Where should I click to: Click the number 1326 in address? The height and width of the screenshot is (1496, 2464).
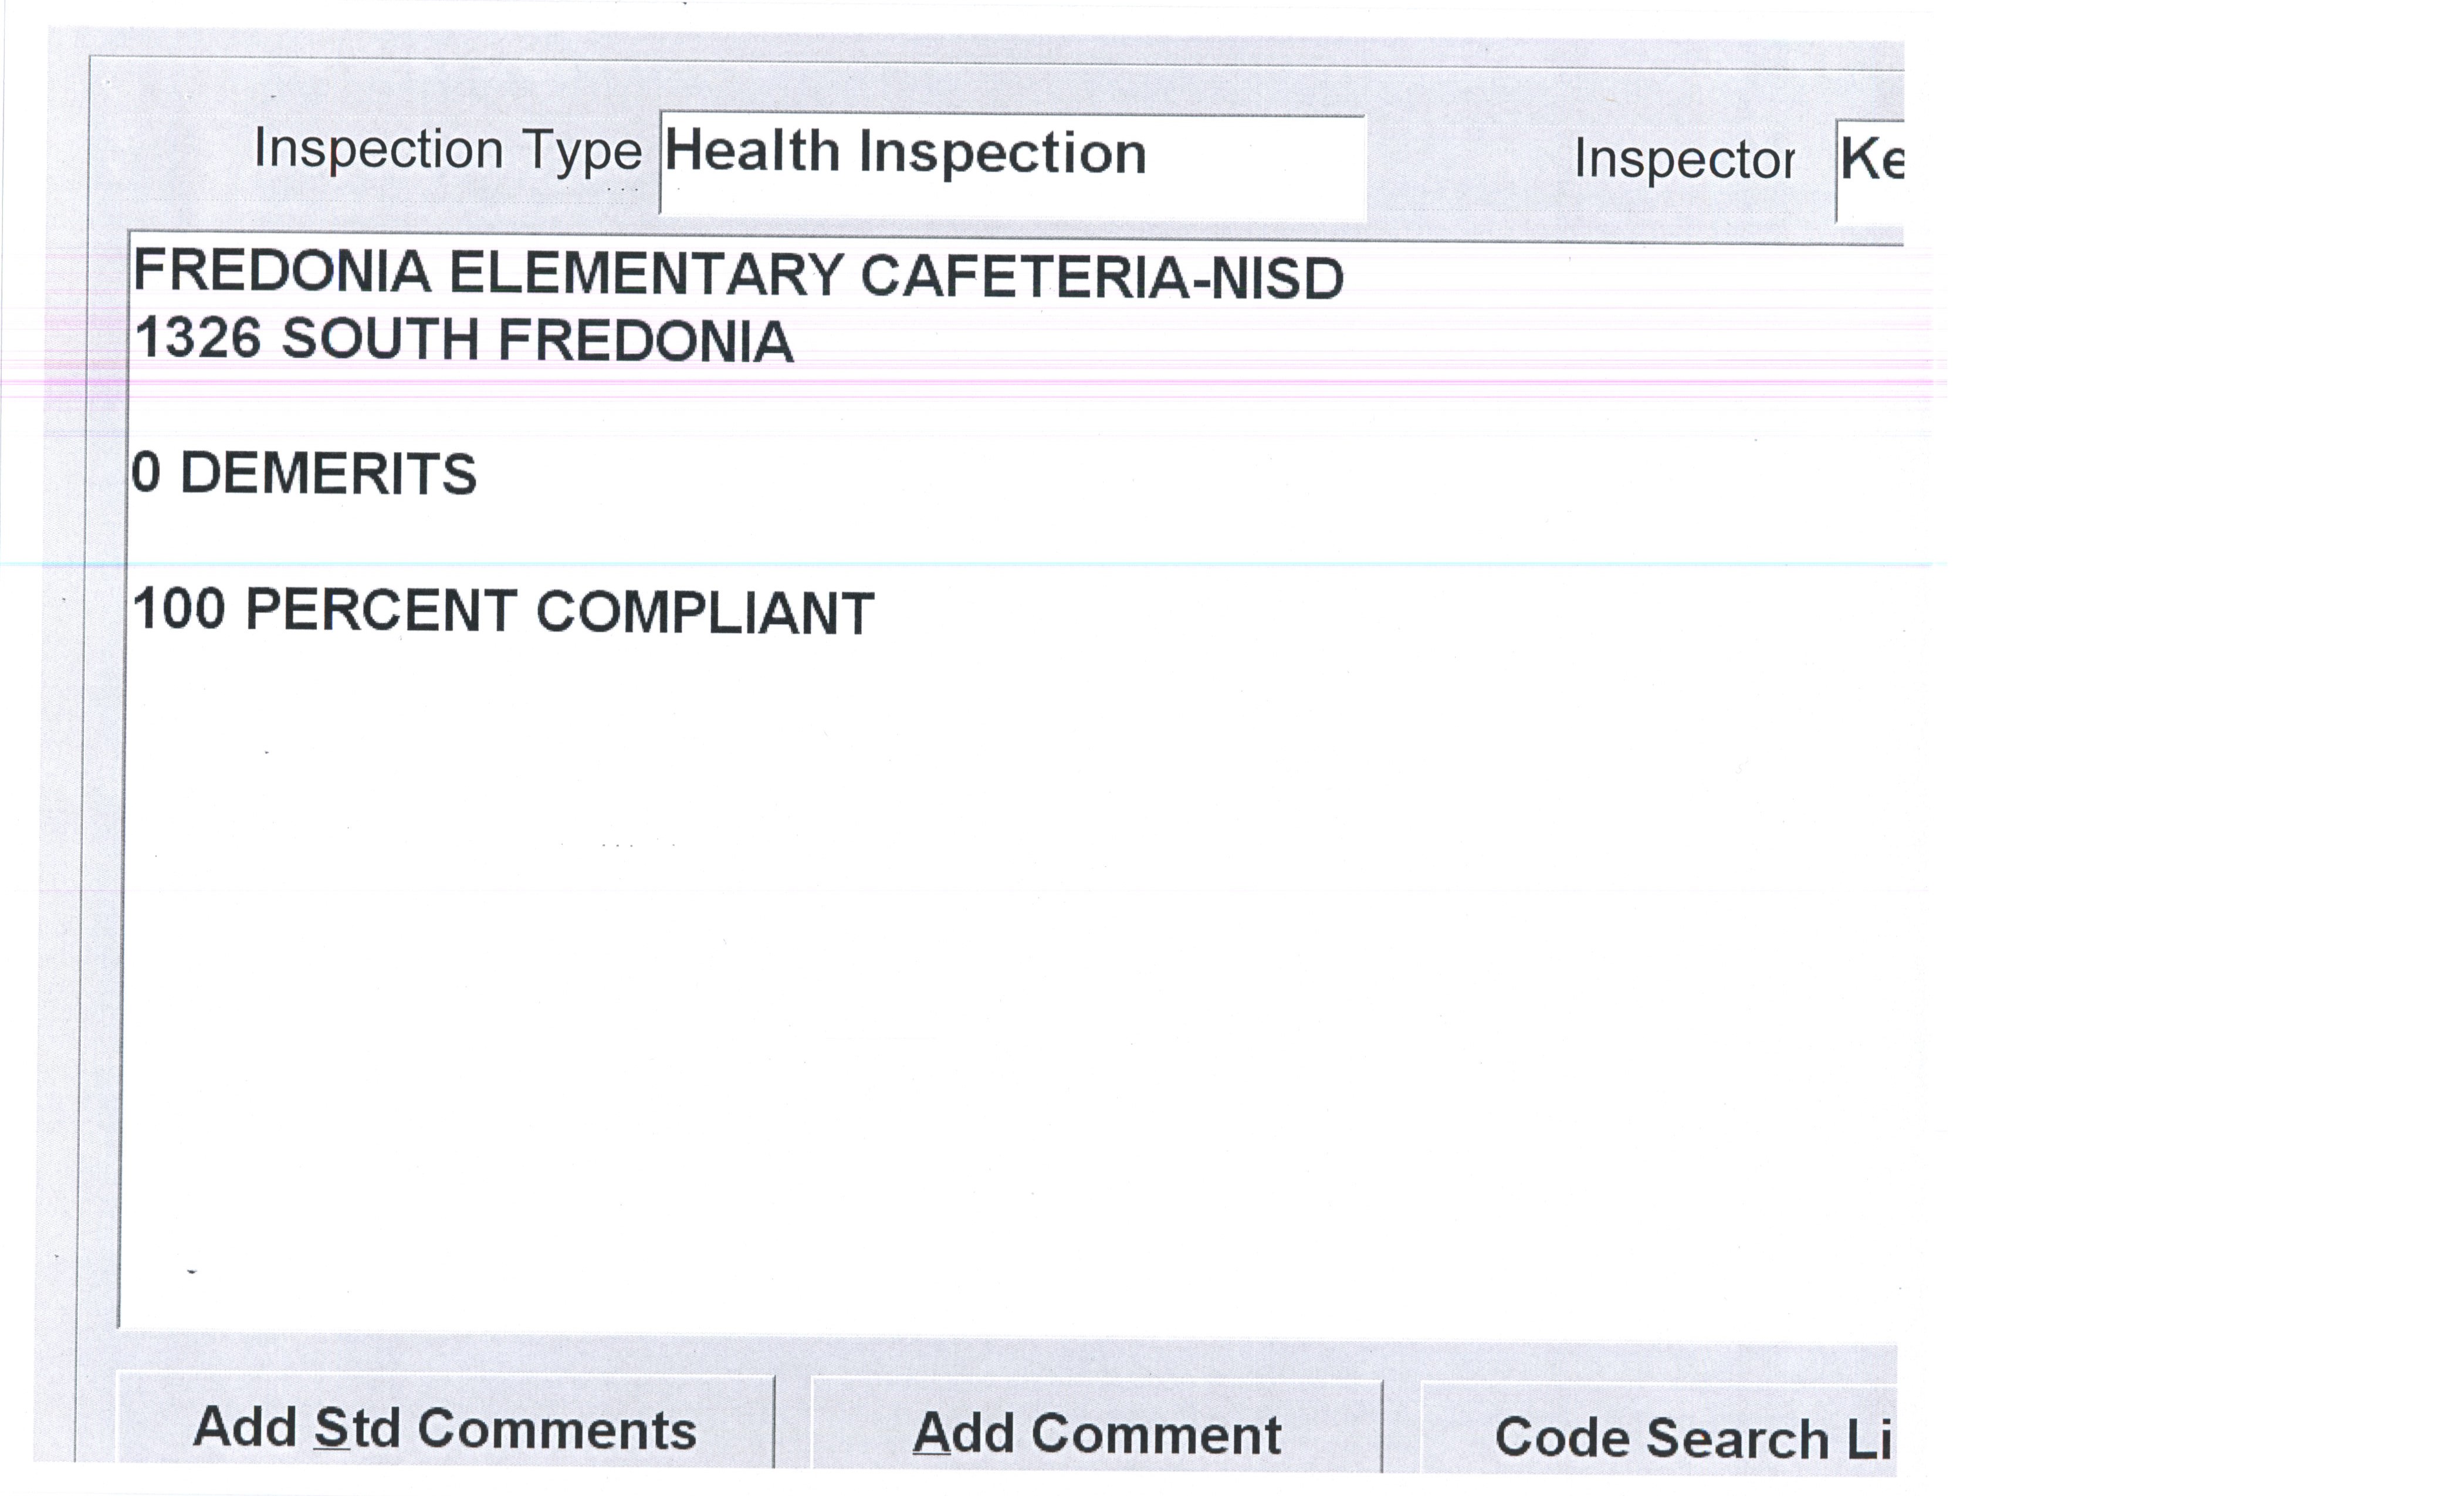(198, 338)
